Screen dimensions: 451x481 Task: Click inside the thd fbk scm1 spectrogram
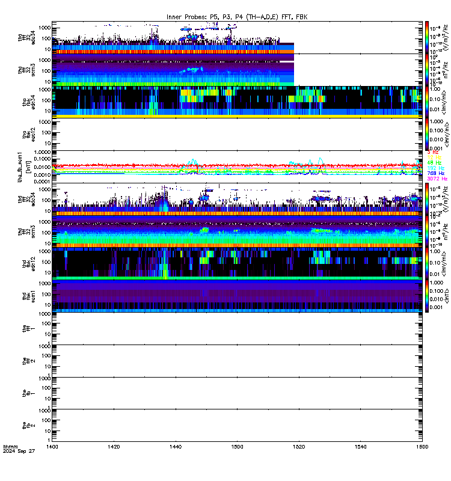pyautogui.click(x=237, y=296)
